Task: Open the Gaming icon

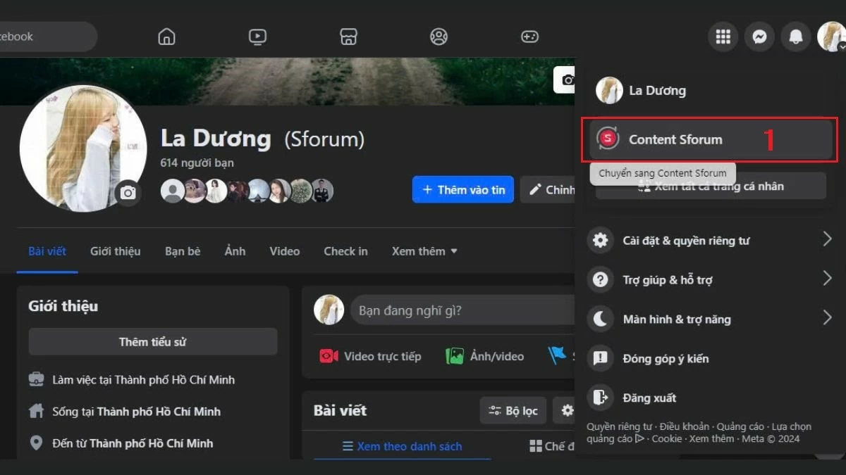Action: (529, 37)
